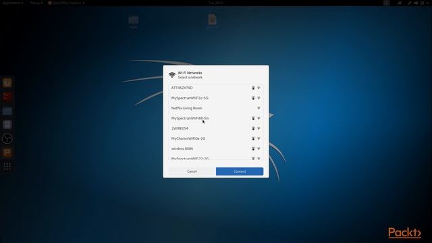
Task: Cancel the Wi-Fi Networks dialog
Action: [192, 171]
